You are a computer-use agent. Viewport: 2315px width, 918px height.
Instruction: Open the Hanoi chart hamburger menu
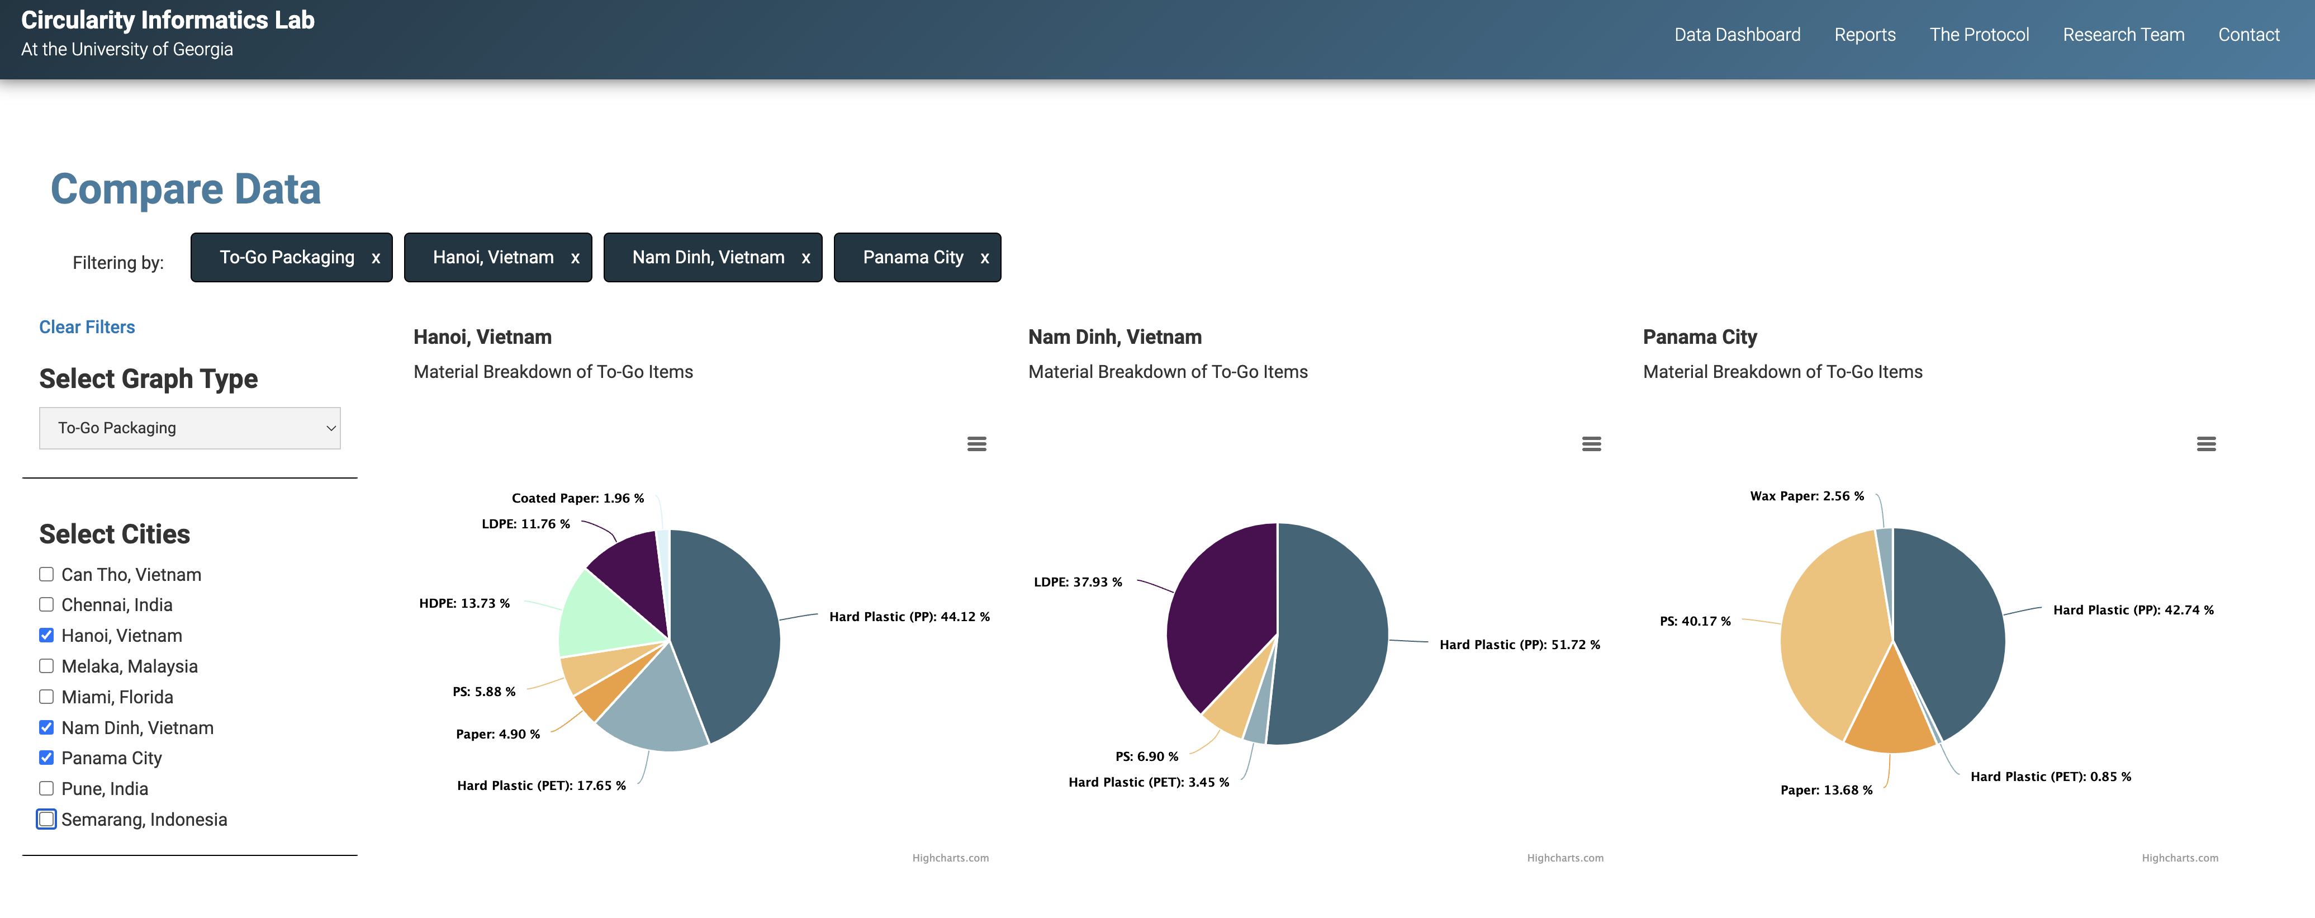pyautogui.click(x=976, y=443)
